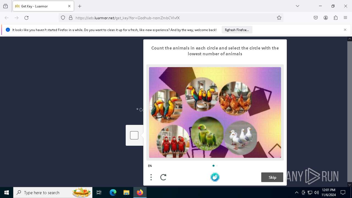Click the taskbar search box
Screen dimensions: 352x198
tap(53, 193)
